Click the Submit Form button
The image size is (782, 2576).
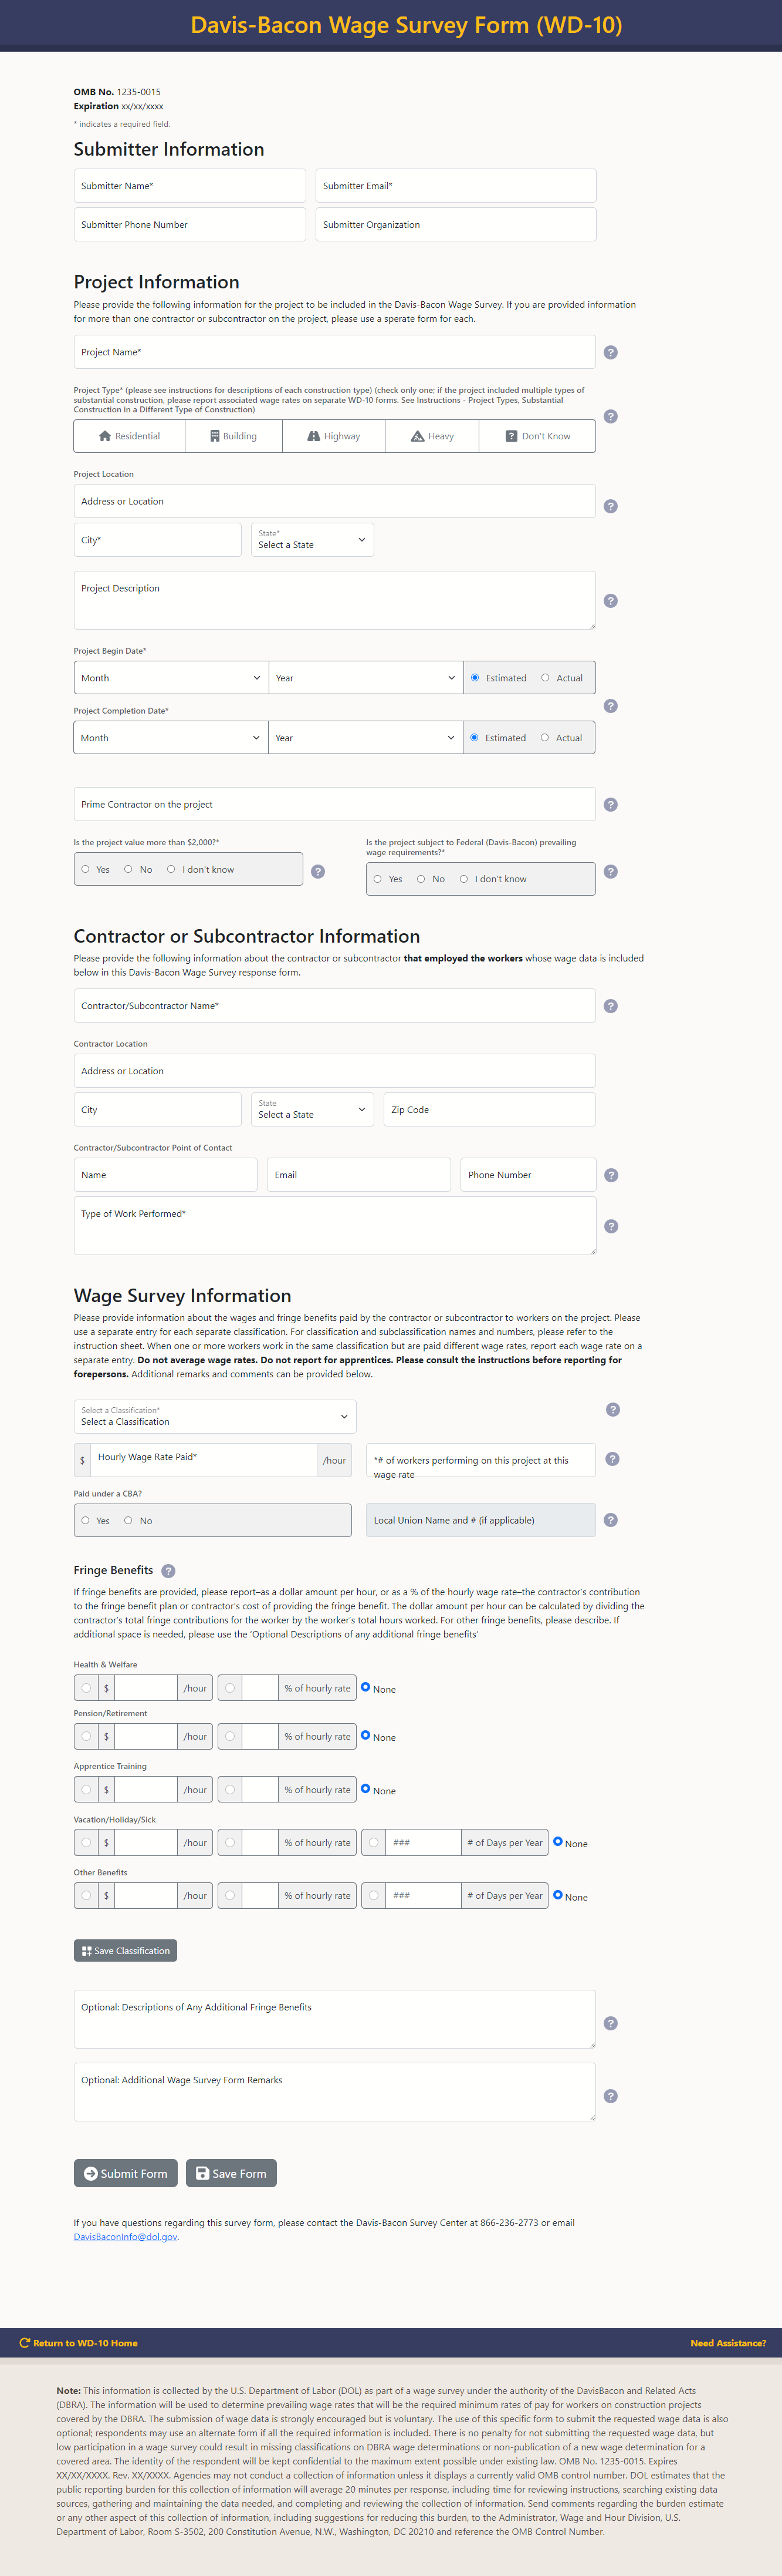126,2173
